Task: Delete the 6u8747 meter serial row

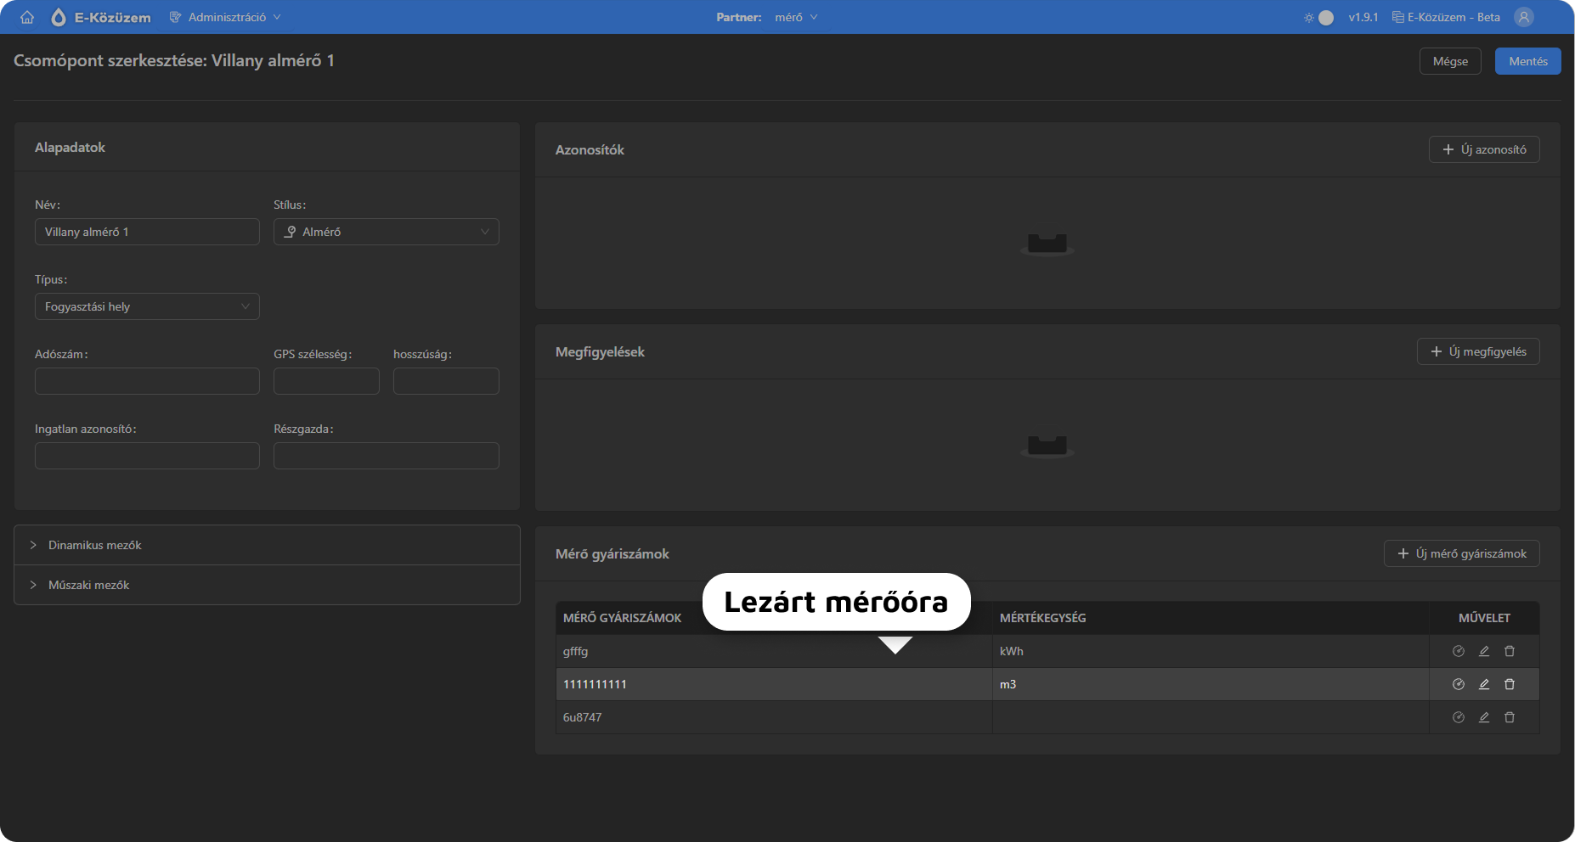Action: pos(1510,717)
